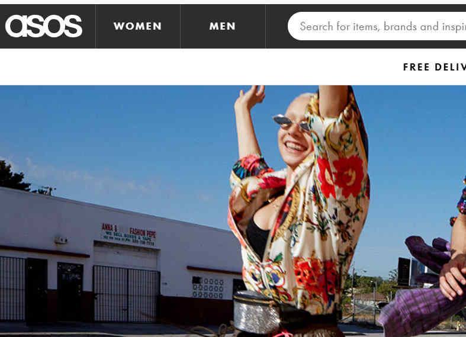Click the ASOS logo to go home
466x337 pixels.
coord(44,26)
